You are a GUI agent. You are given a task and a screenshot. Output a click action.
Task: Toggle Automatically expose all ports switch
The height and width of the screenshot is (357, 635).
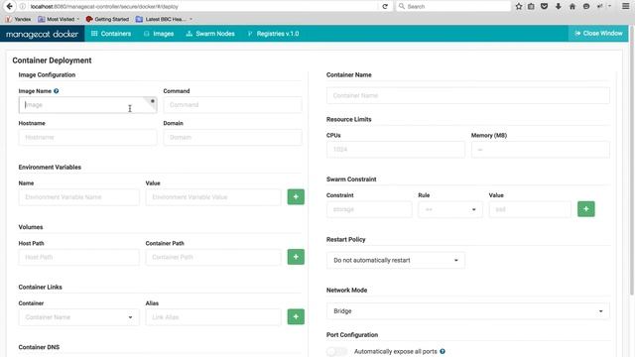coord(337,351)
